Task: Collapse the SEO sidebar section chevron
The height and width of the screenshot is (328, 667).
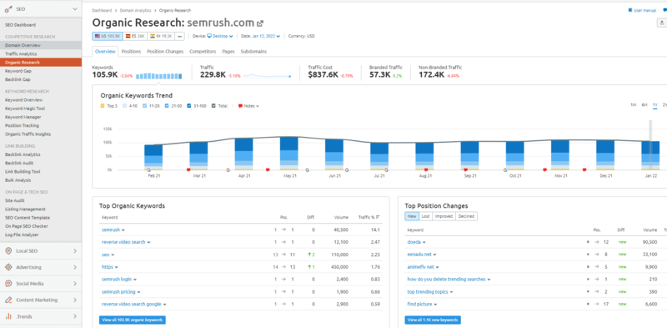Action: tap(75, 8)
